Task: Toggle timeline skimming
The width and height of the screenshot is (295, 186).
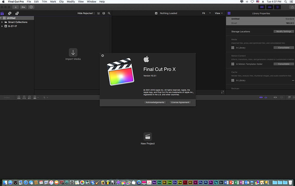Action: click(x=261, y=97)
